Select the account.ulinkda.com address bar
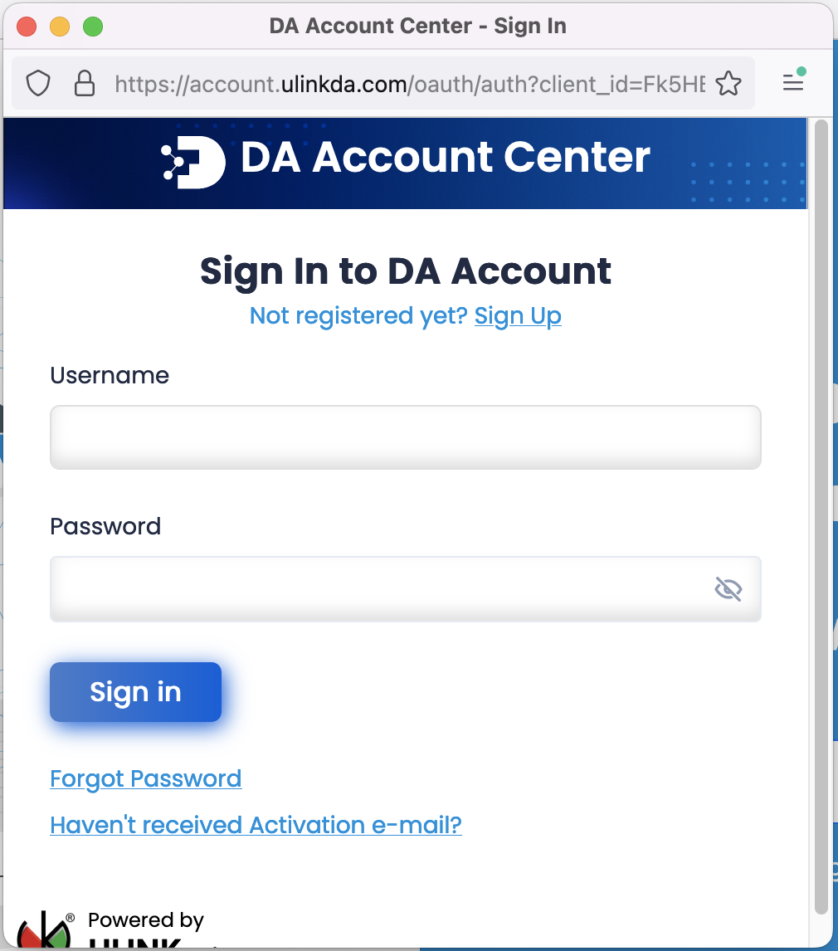 (410, 84)
